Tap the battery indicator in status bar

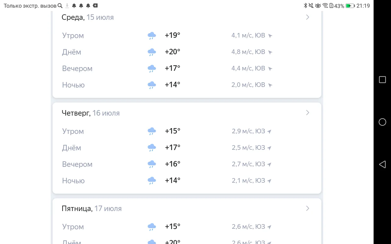pyautogui.click(x=350, y=6)
